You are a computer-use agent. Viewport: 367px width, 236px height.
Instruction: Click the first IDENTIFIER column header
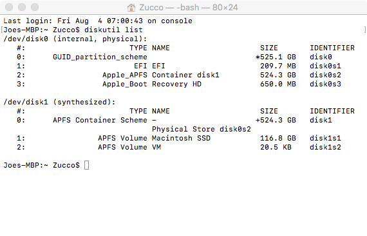[x=332, y=48]
